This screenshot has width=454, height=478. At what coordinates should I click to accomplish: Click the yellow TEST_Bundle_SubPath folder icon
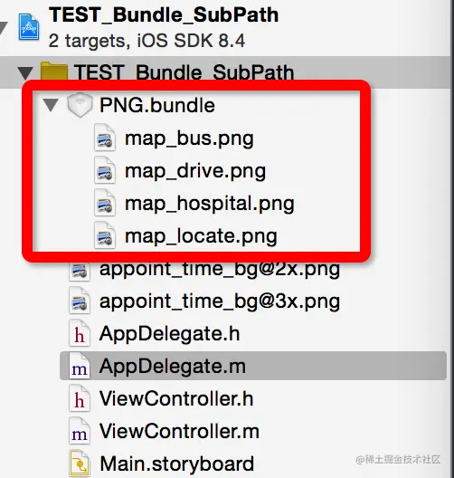tap(54, 72)
